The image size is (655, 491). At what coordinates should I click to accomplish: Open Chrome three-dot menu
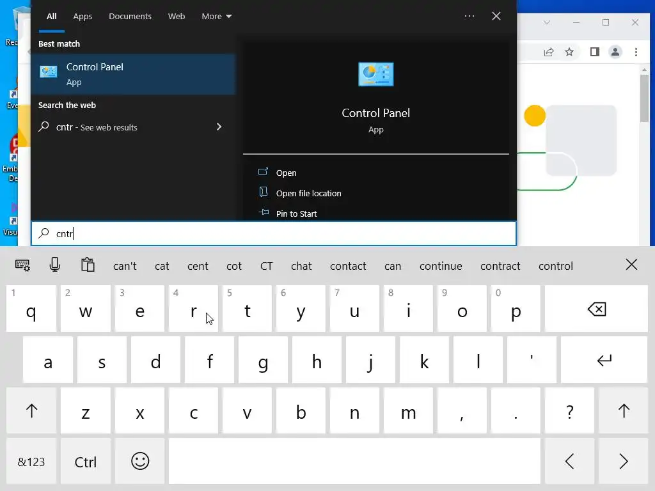pyautogui.click(x=636, y=52)
